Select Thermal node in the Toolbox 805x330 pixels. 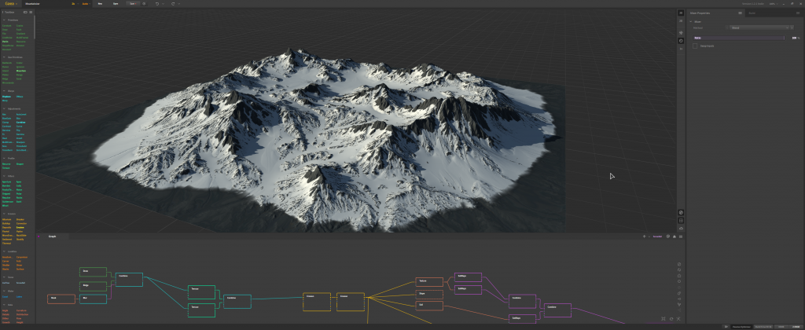(x=6, y=244)
